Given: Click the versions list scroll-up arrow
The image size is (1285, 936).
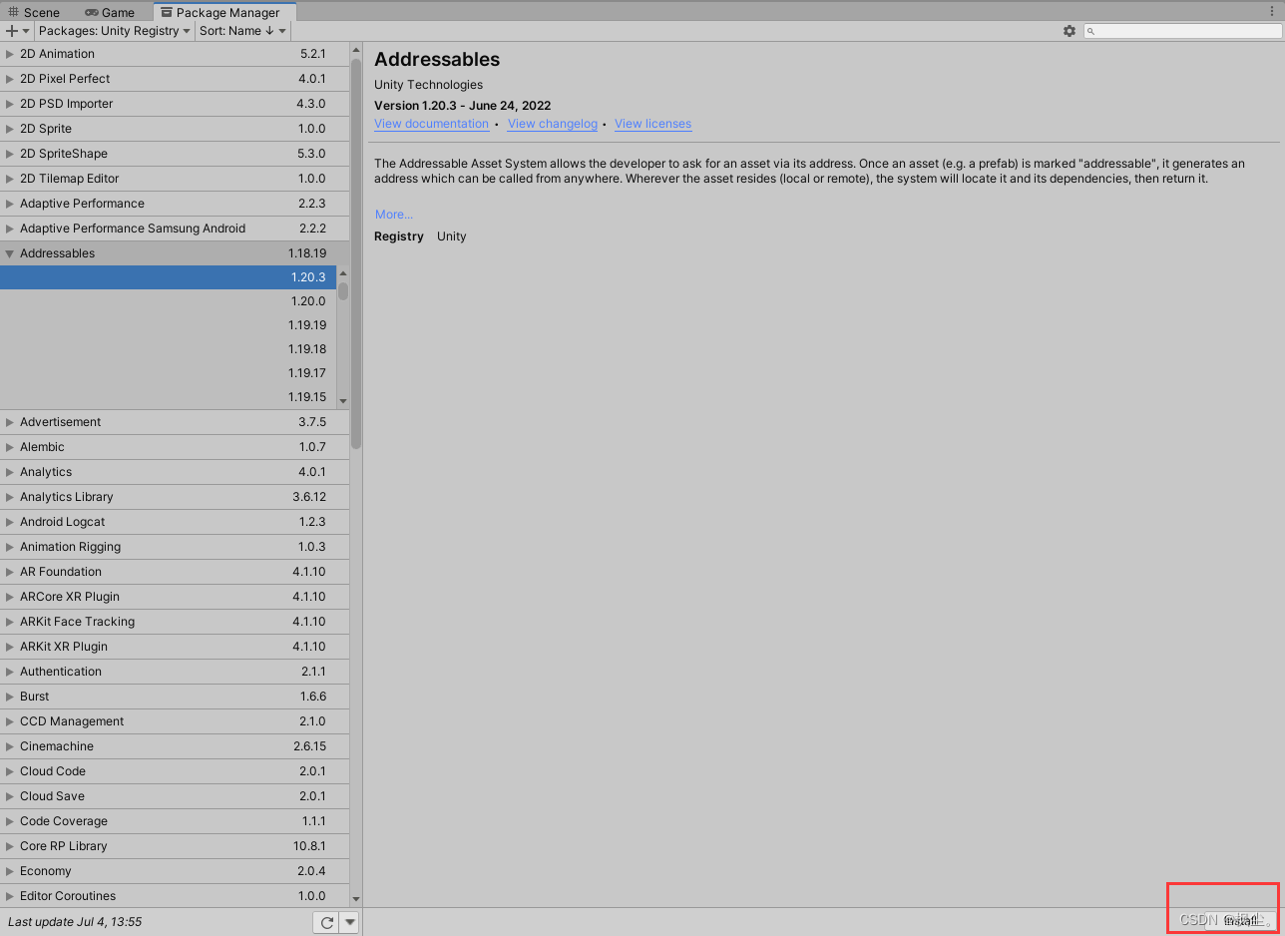Looking at the screenshot, I should coord(343,272).
